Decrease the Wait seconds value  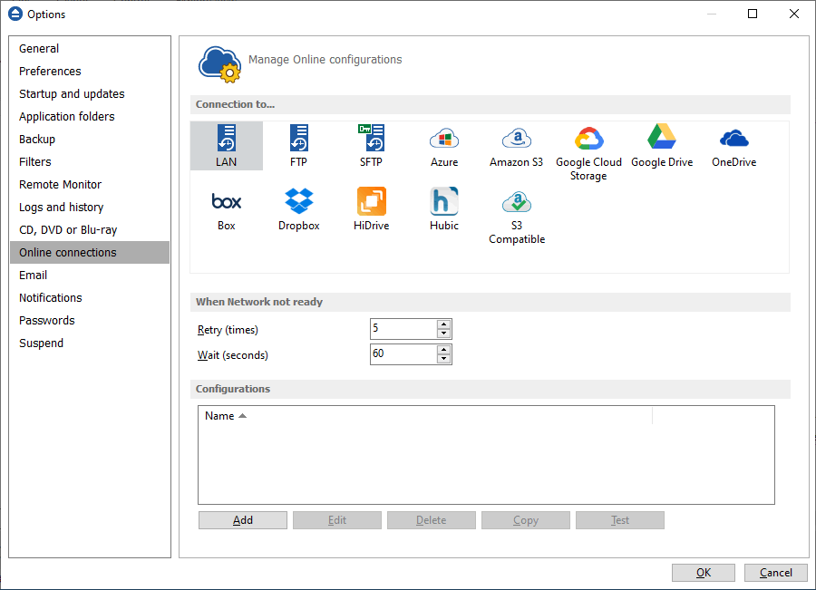coord(443,359)
